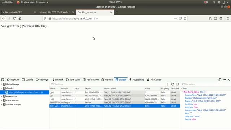Image resolution: width=231 pixels, height=130 pixels.
Task: Open the page actions three-dot menu in address bar
Action: (x=175, y=18)
